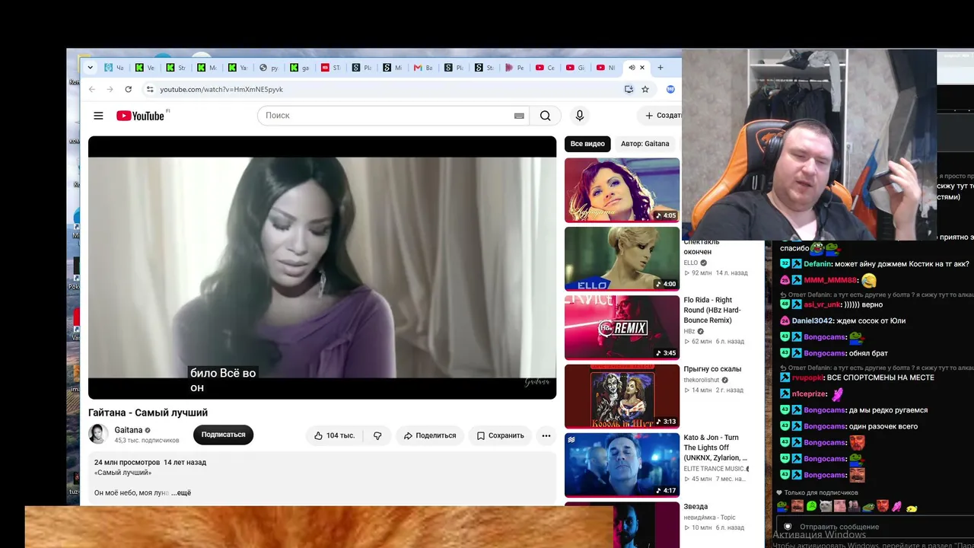Open the ELLO 4:00 video thumbnail
Viewport: 974px width, 548px height.
[x=622, y=259]
